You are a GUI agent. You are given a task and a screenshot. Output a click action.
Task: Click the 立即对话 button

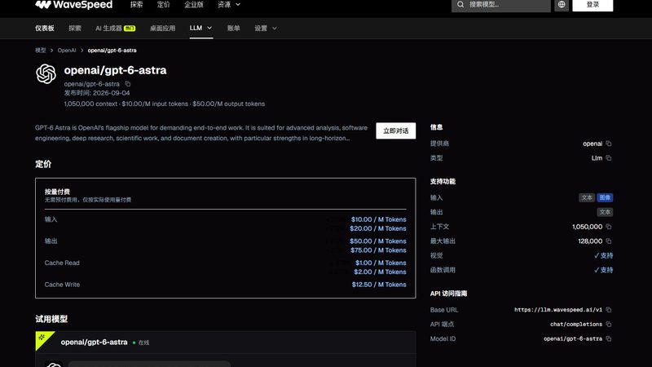[396, 130]
